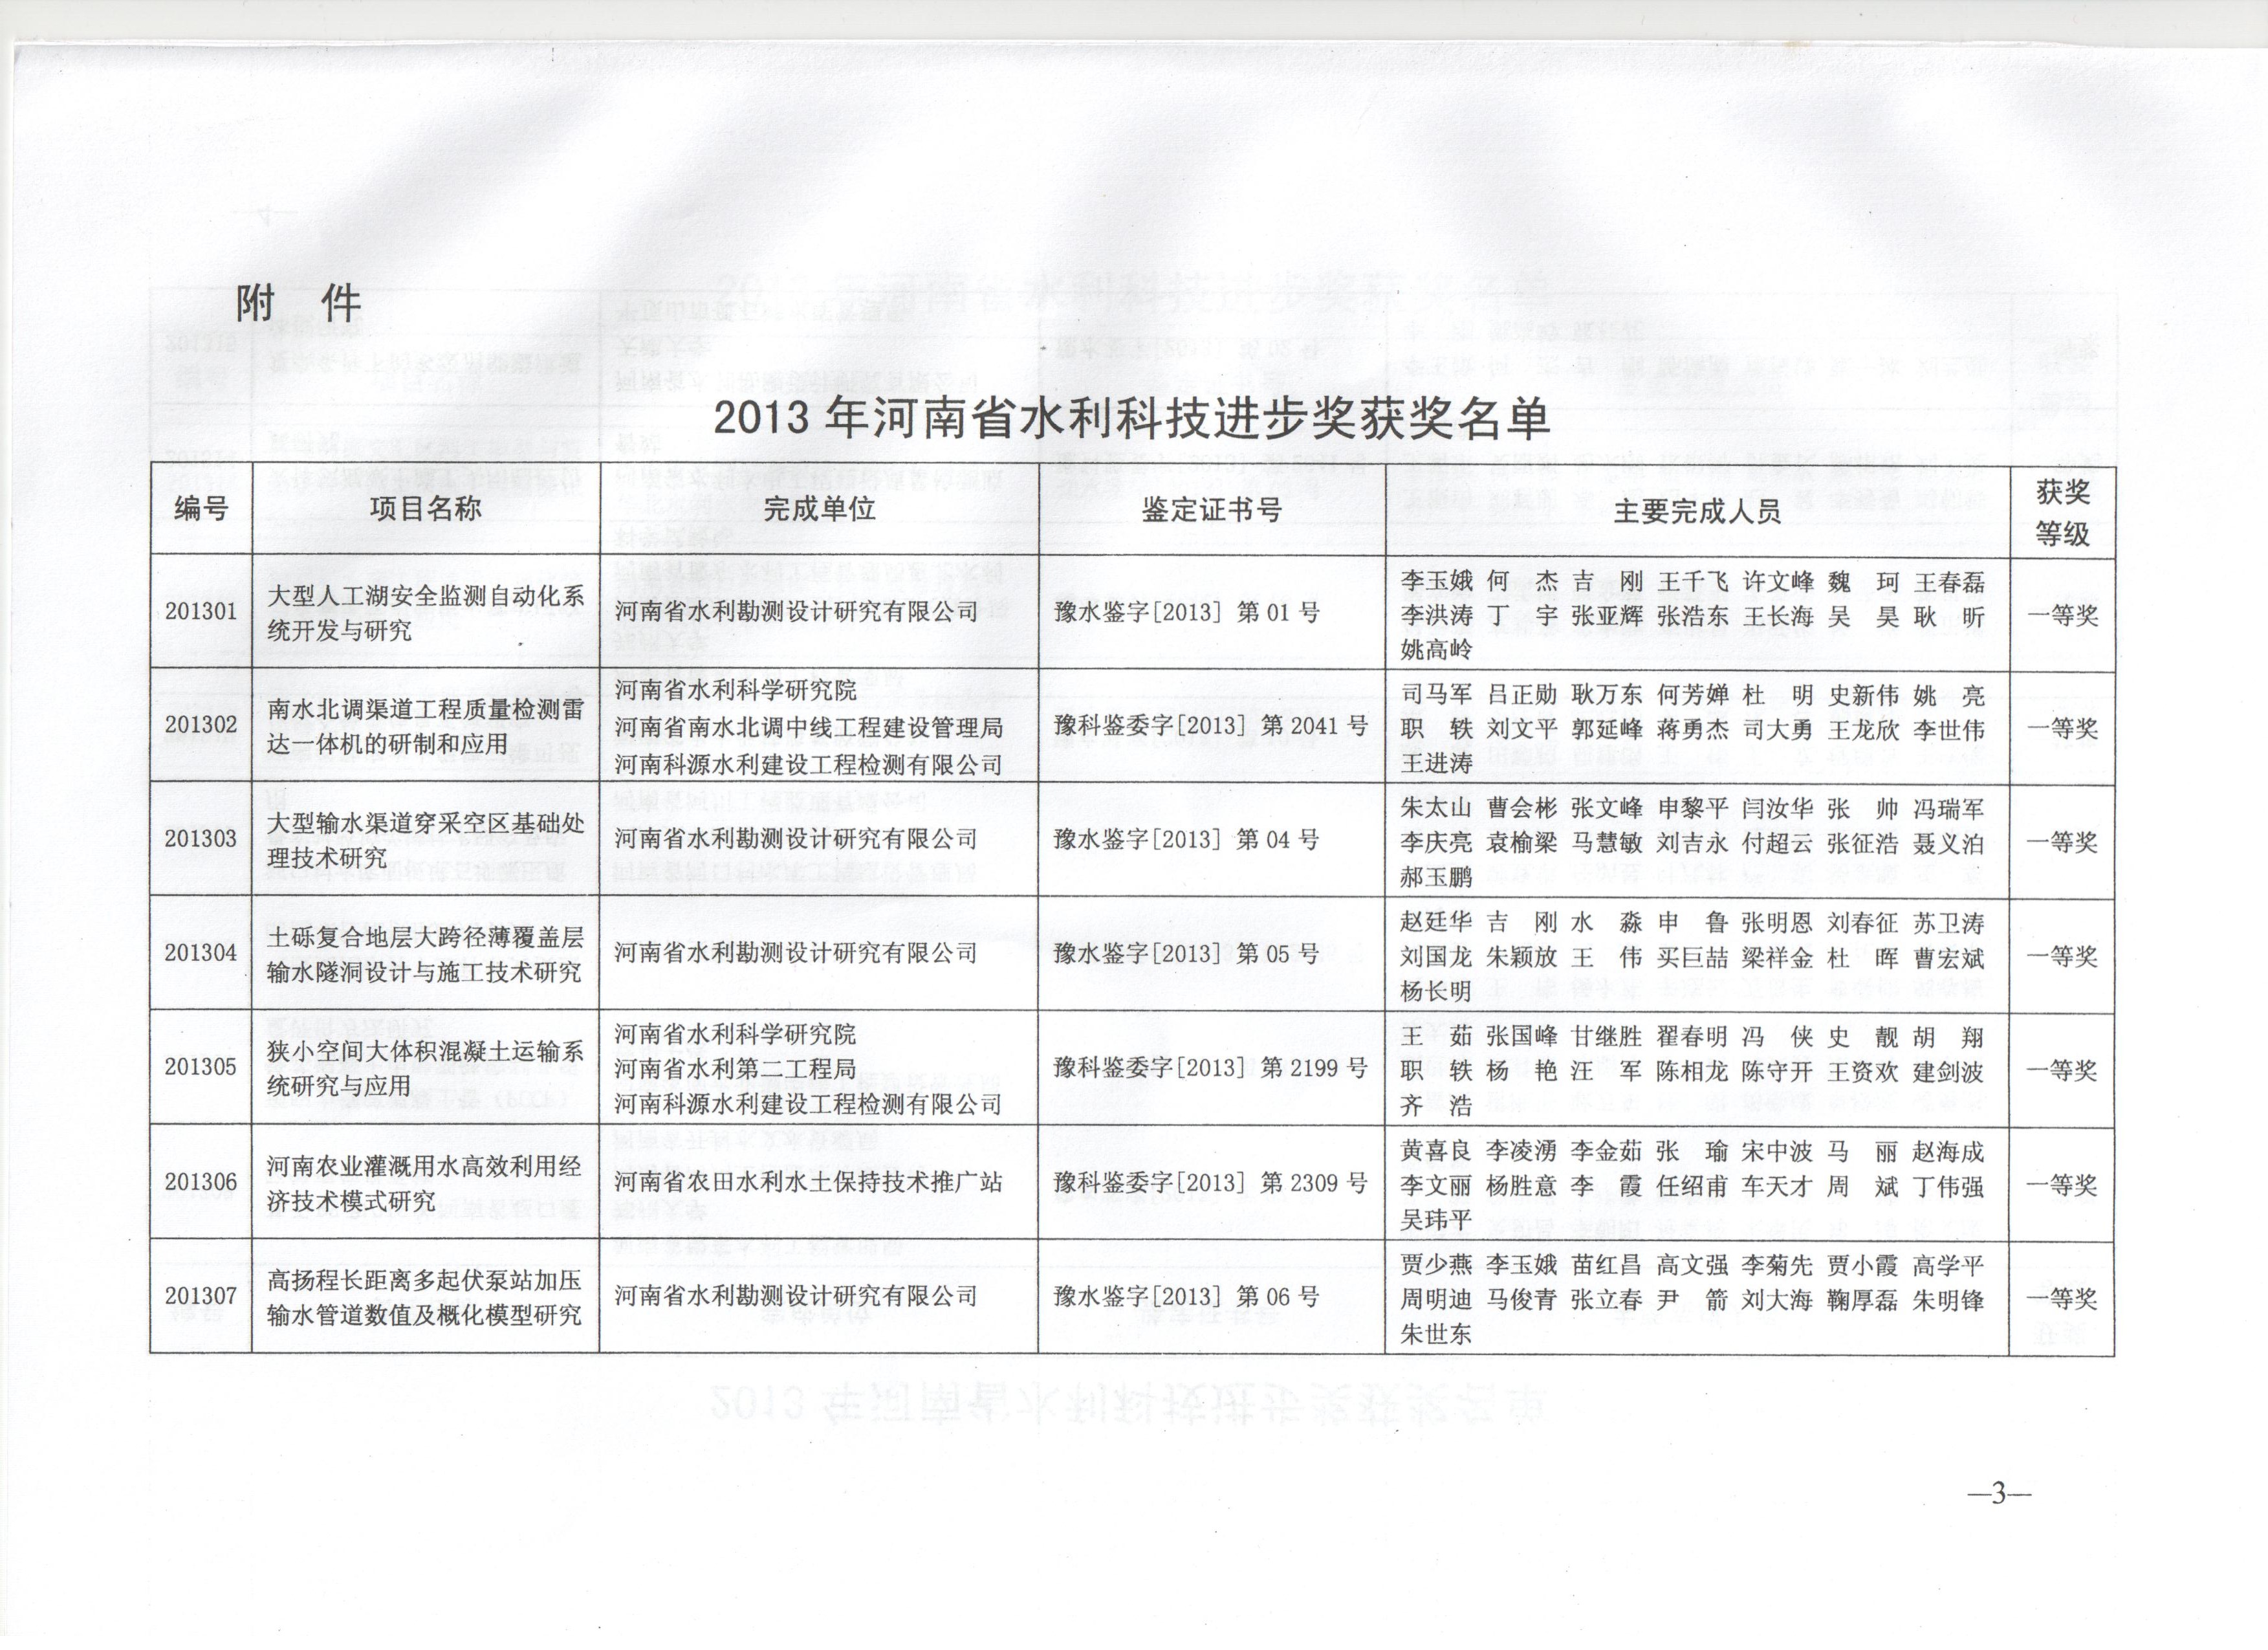Select the cell with number 201305
The height and width of the screenshot is (1650, 2268).
click(x=201, y=1067)
